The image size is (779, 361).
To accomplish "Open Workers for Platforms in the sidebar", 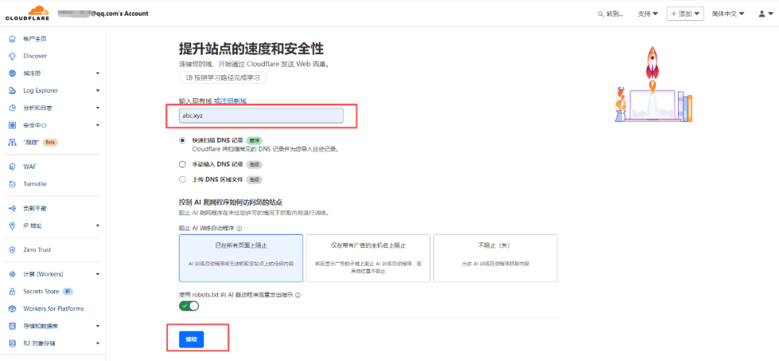I will tap(53, 309).
